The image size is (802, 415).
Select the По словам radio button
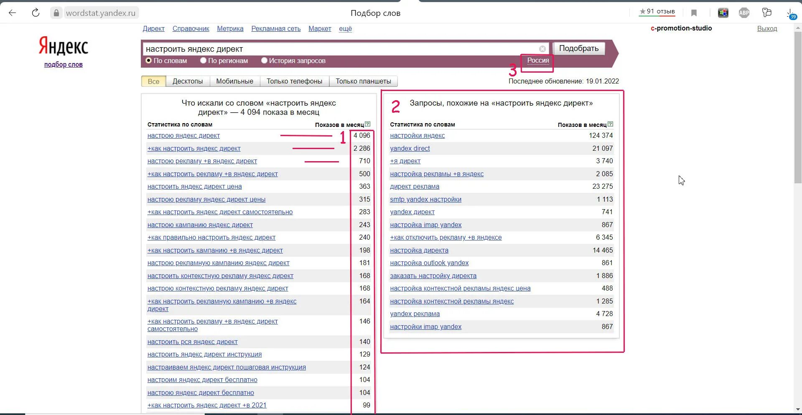click(148, 61)
